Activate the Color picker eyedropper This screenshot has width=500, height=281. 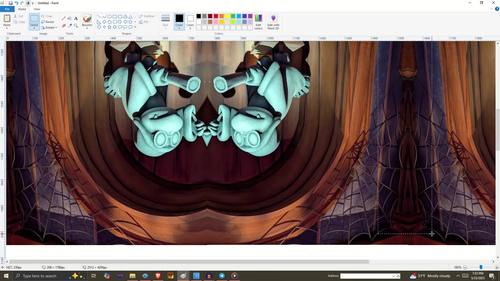point(70,26)
